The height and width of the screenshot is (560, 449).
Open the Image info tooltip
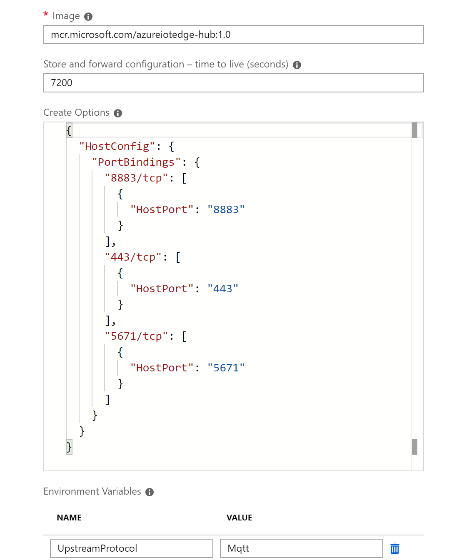(88, 16)
